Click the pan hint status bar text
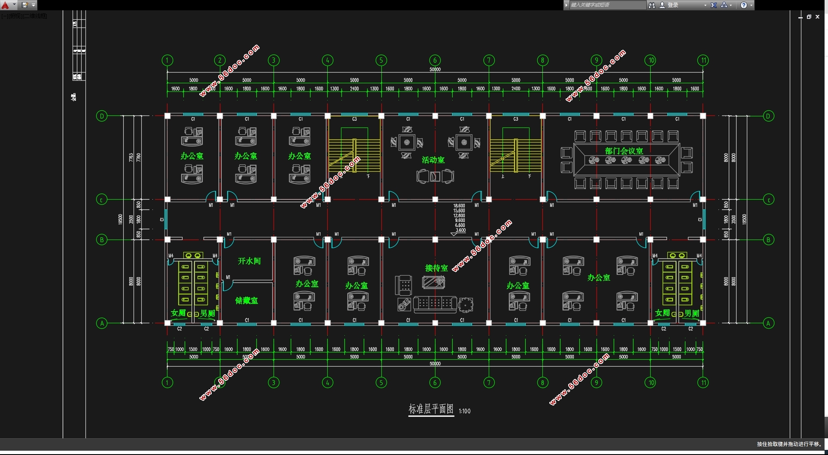Viewport: 828px width, 455px height. [x=789, y=444]
